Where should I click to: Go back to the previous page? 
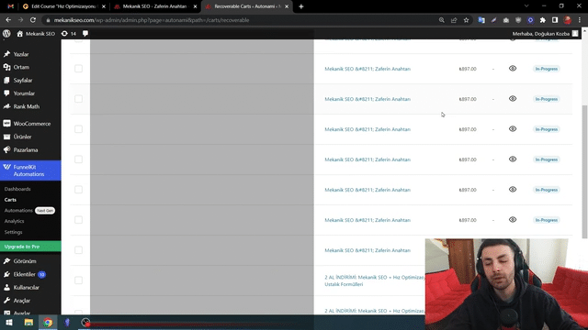(8, 20)
